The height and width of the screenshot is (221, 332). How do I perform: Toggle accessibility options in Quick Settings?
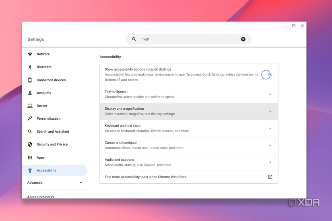[267, 75]
